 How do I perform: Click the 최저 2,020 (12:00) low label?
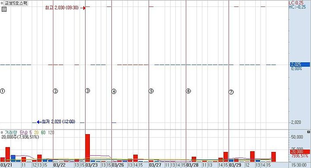point(58,122)
